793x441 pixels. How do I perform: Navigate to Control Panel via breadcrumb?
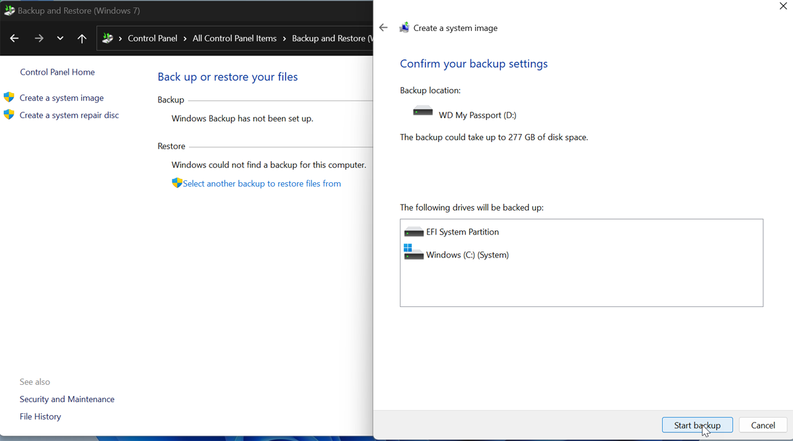pos(153,38)
